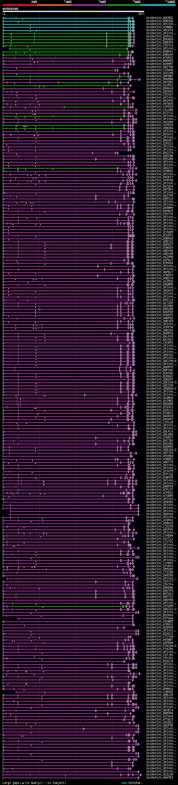Select label UniRef100_B4FQF0
The height and width of the screenshot is (785, 178).
[x=160, y=190]
